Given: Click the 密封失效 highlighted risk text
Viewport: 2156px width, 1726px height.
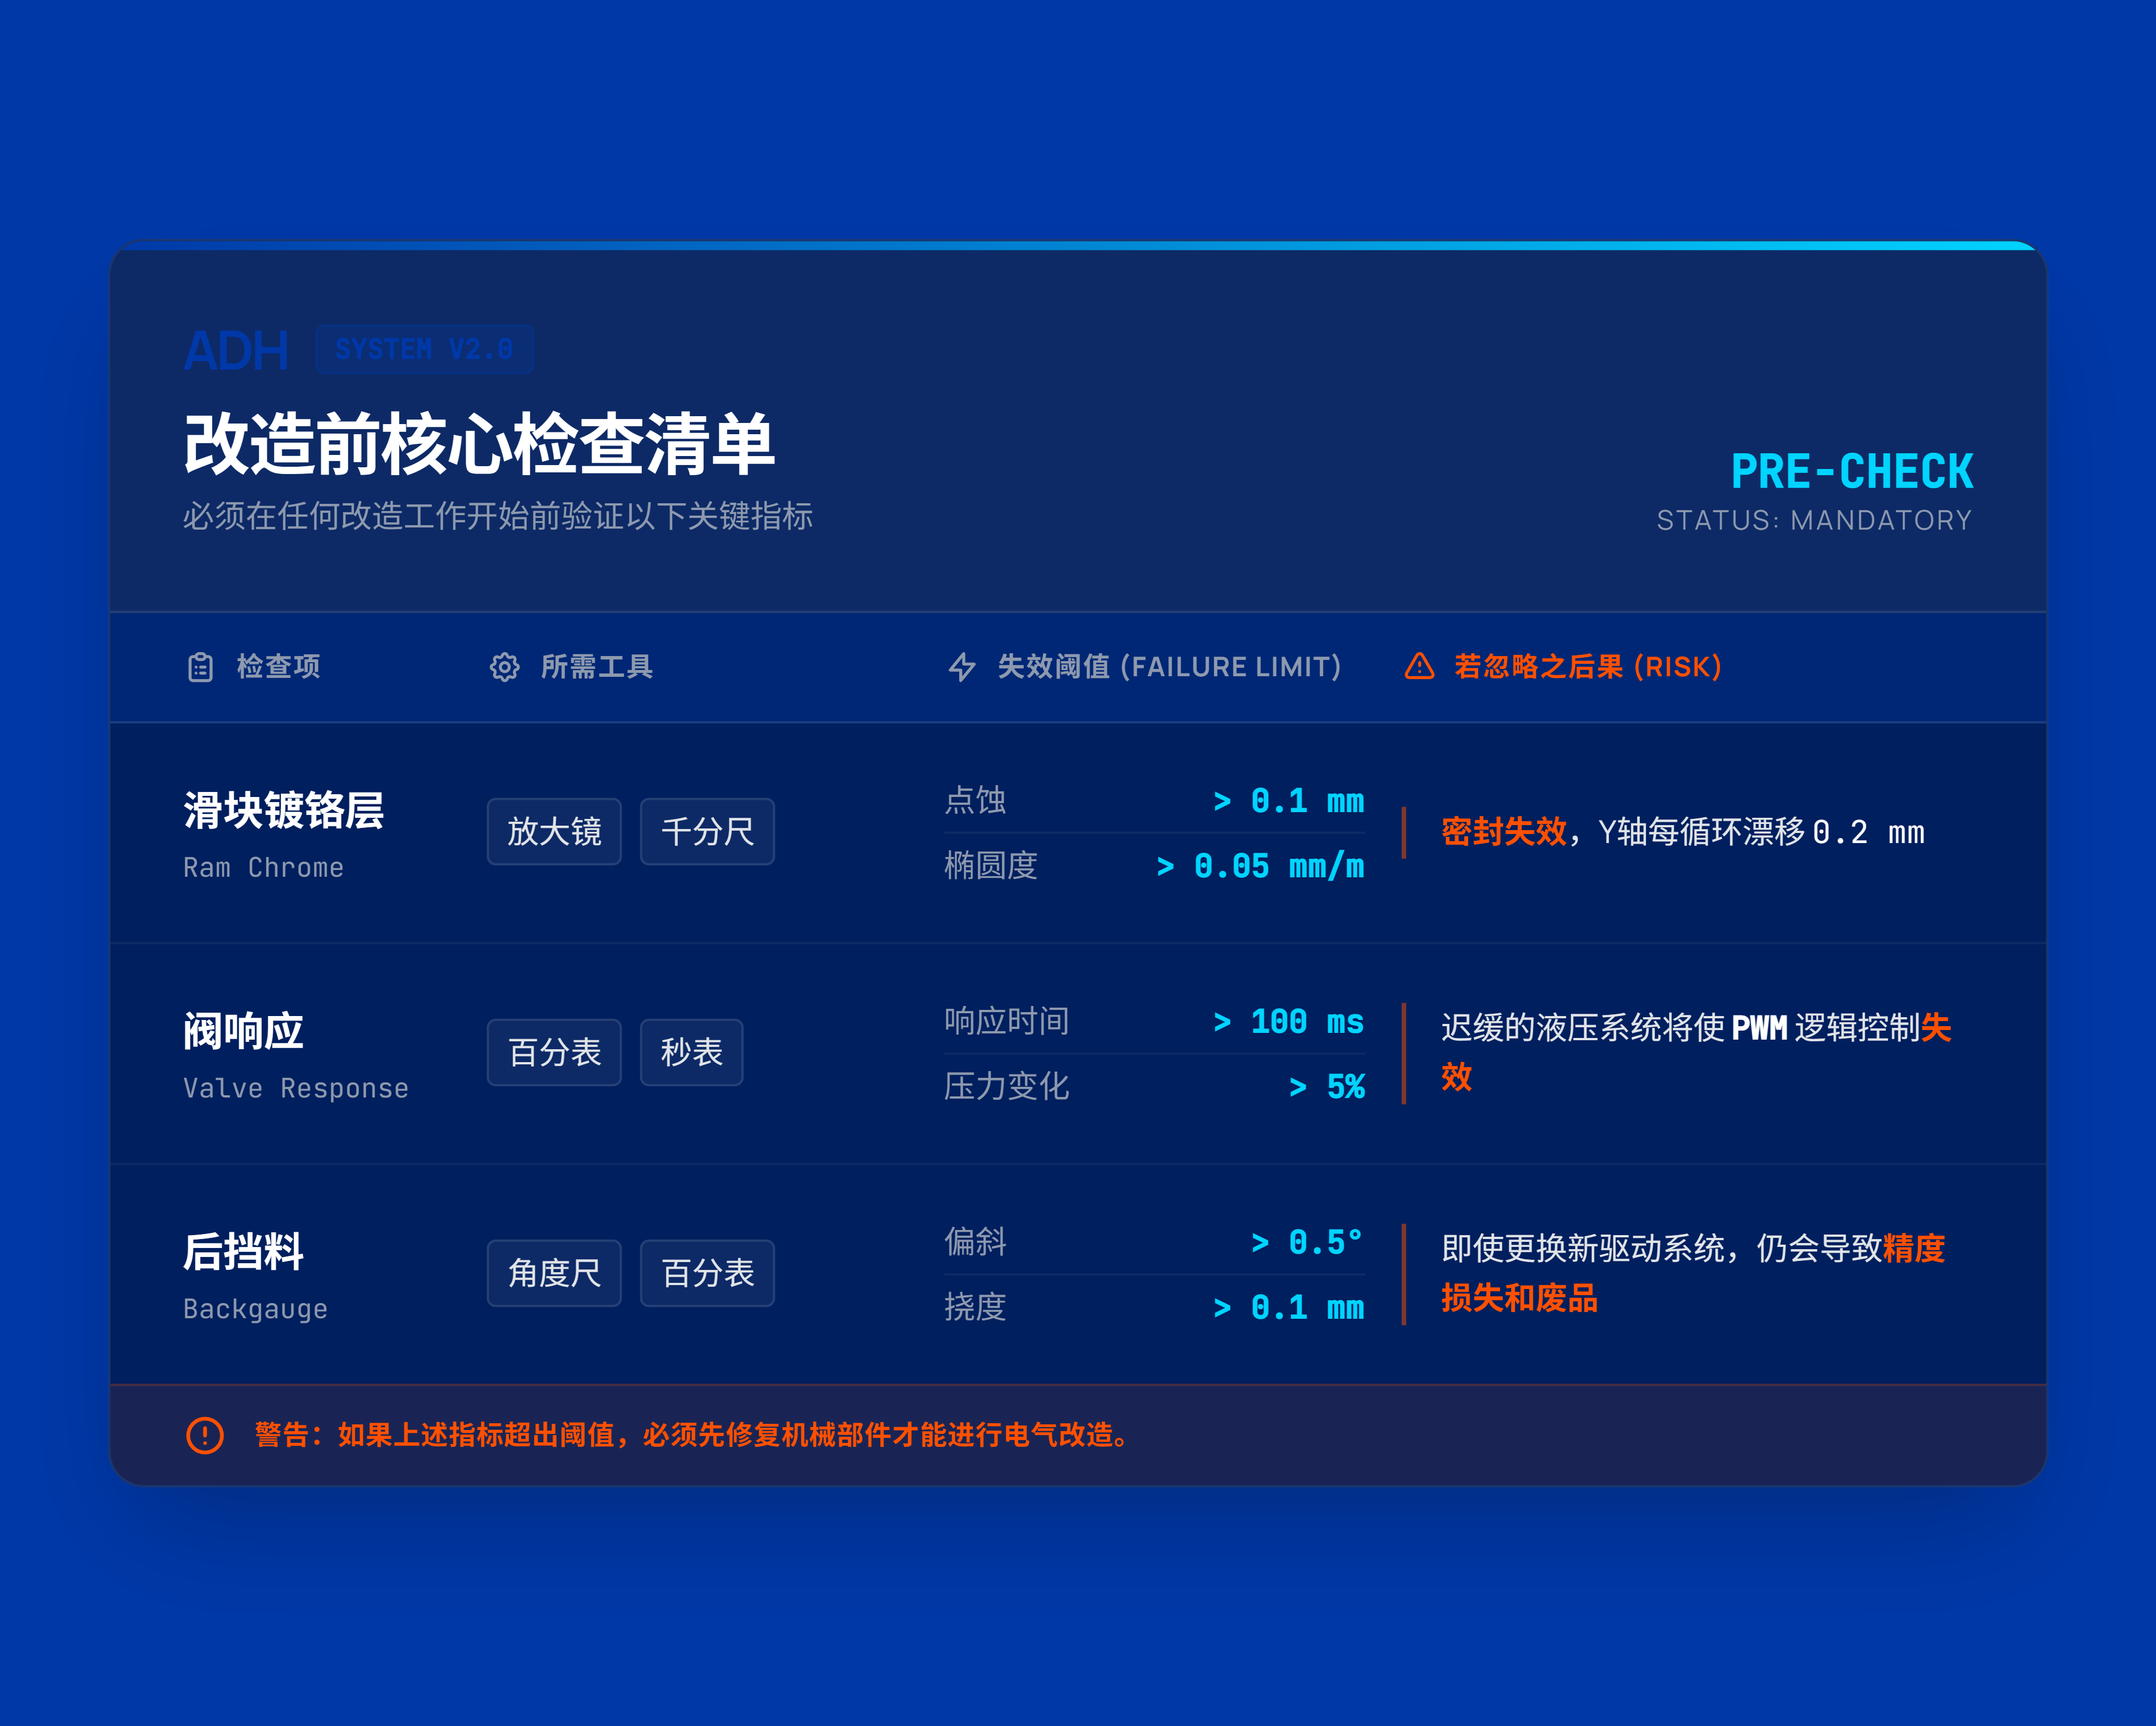Looking at the screenshot, I should (1503, 831).
